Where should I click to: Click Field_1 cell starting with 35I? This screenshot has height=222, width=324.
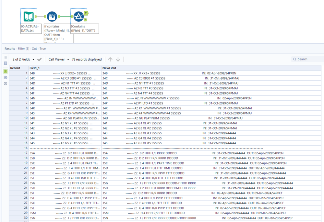pyautogui.click(x=65, y=193)
